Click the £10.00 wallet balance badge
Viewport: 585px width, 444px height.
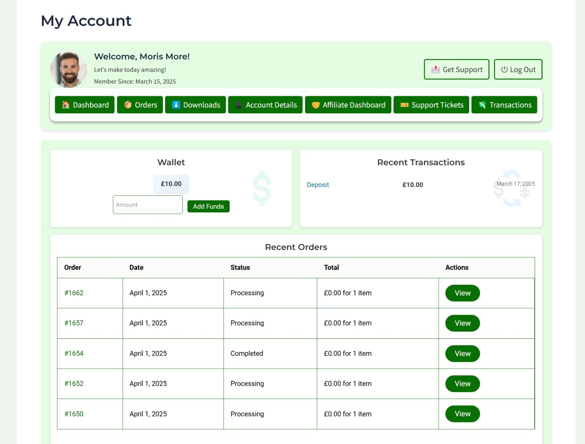[171, 184]
